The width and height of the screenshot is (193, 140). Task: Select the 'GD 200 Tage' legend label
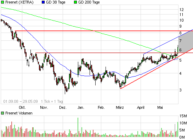pos(89,2)
